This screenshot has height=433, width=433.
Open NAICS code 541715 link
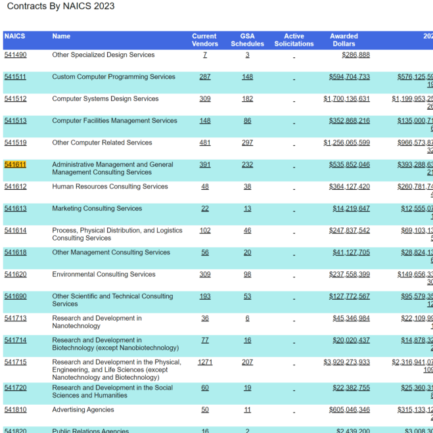pyautogui.click(x=16, y=362)
